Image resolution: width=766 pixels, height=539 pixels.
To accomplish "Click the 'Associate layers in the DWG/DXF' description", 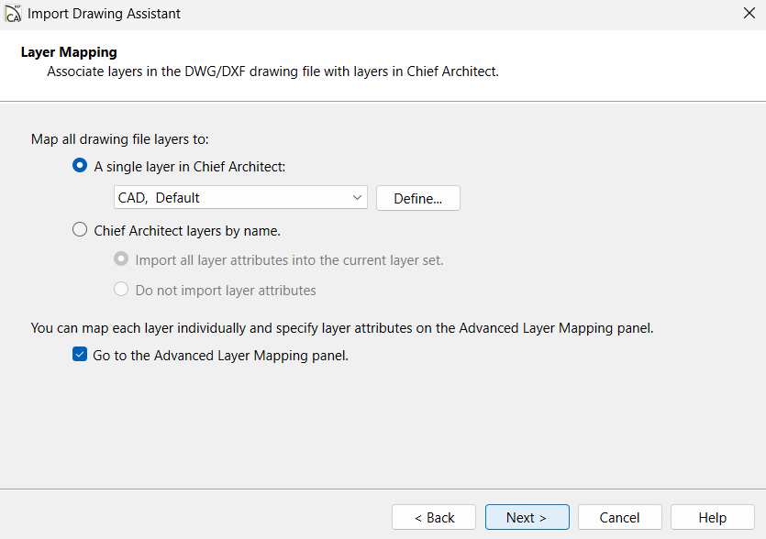I will (272, 71).
